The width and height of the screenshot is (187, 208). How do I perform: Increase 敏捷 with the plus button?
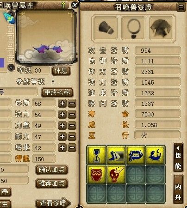[x=62, y=147]
